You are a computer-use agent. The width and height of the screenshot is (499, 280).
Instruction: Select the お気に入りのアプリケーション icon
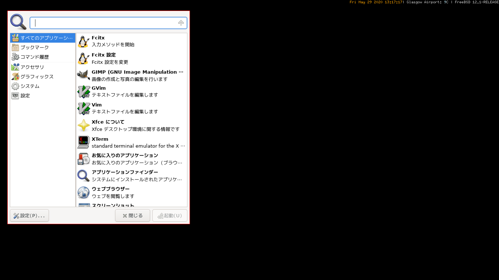coord(83,159)
